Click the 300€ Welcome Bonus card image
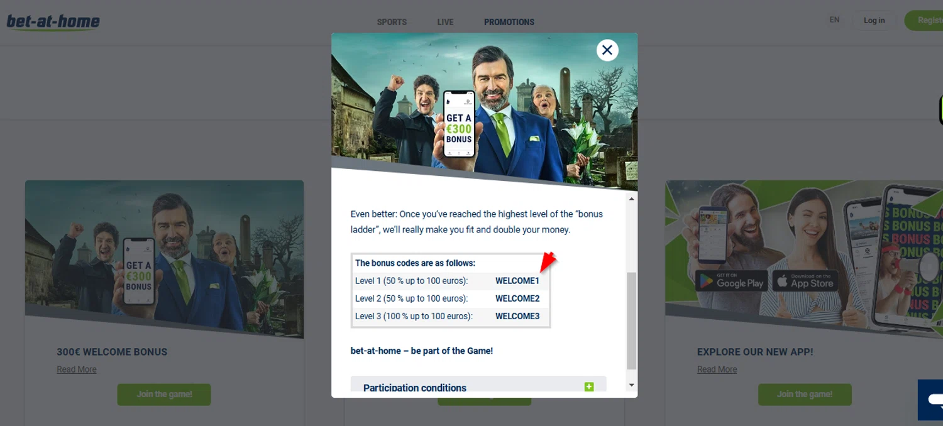943x426 pixels. 165,259
